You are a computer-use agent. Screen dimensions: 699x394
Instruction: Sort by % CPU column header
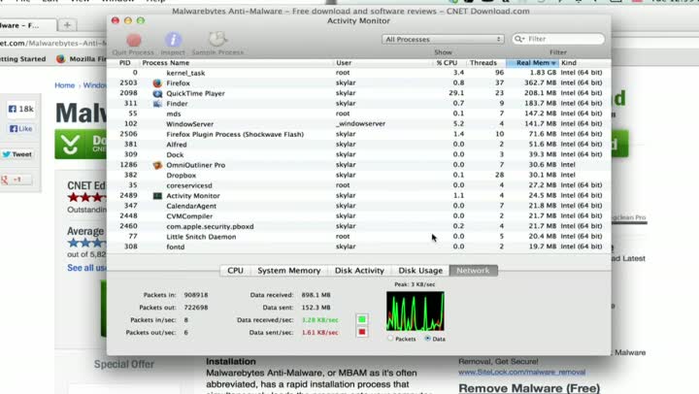click(448, 63)
